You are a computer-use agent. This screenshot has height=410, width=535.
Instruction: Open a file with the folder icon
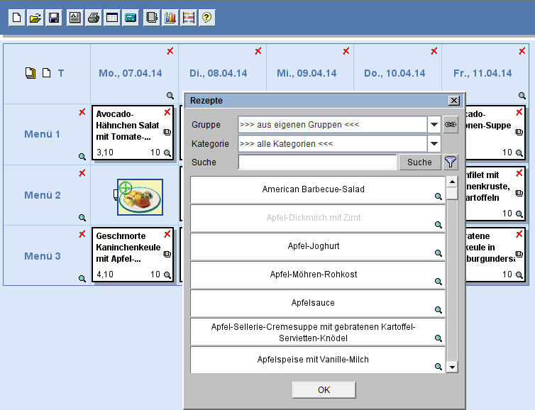[35, 18]
